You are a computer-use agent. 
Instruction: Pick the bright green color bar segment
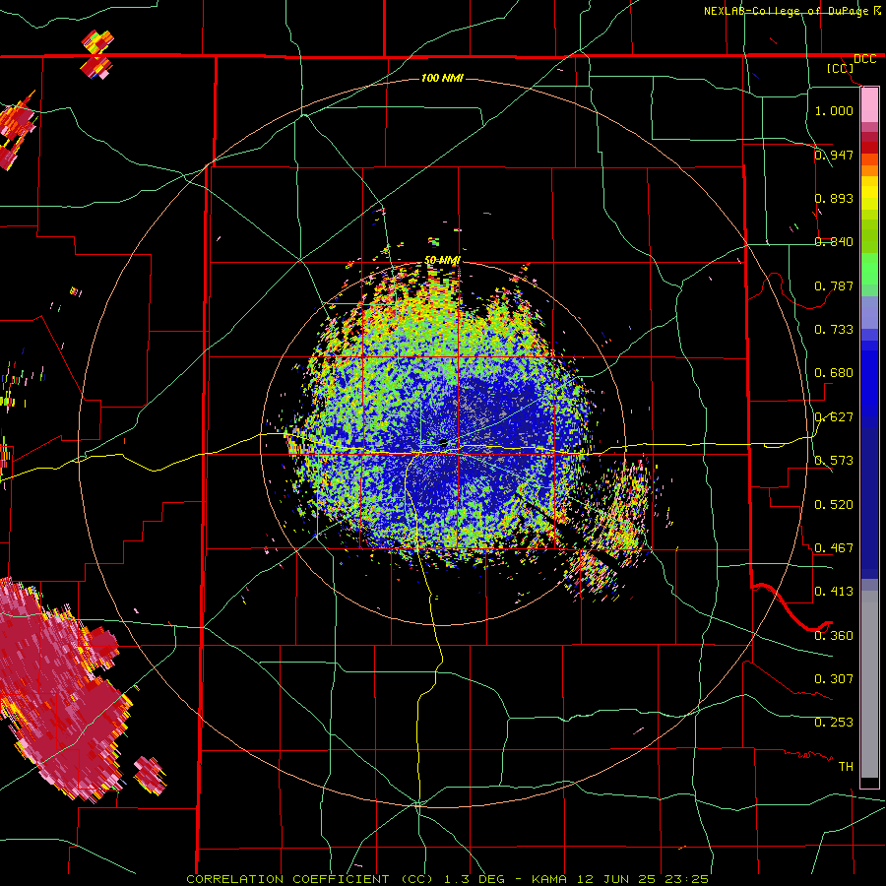tap(869, 269)
